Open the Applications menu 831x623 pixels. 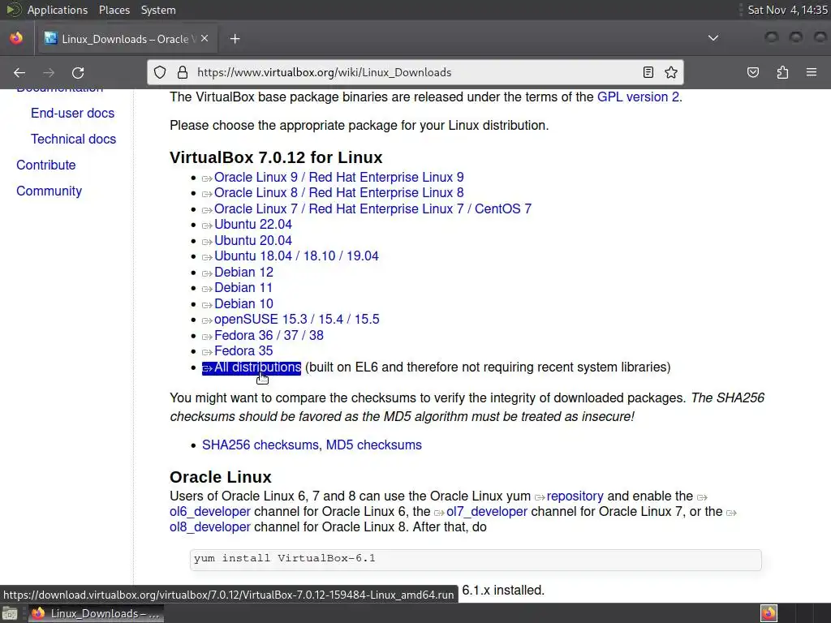pyautogui.click(x=58, y=10)
